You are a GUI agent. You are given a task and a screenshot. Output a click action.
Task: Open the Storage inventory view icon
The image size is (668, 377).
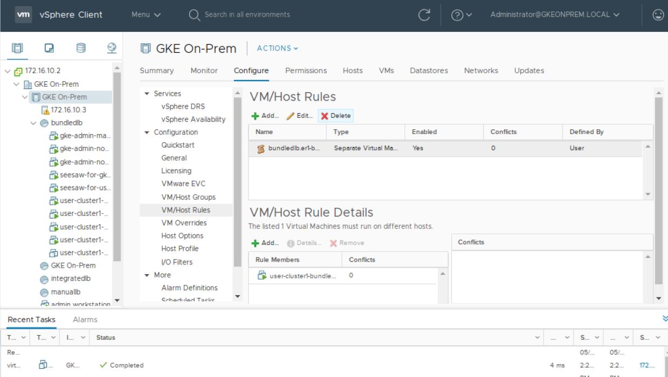click(x=81, y=48)
